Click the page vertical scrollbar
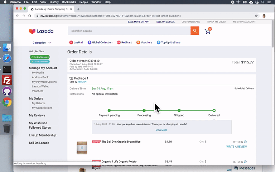Screen dimensions: 275x172 click(273, 33)
